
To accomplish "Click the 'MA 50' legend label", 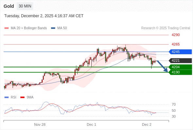I will pyautogui.click(x=62, y=28).
